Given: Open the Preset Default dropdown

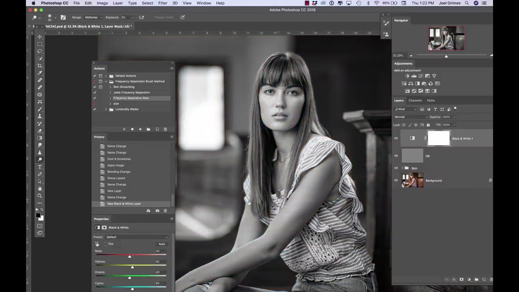Looking at the screenshot, I should (x=137, y=237).
